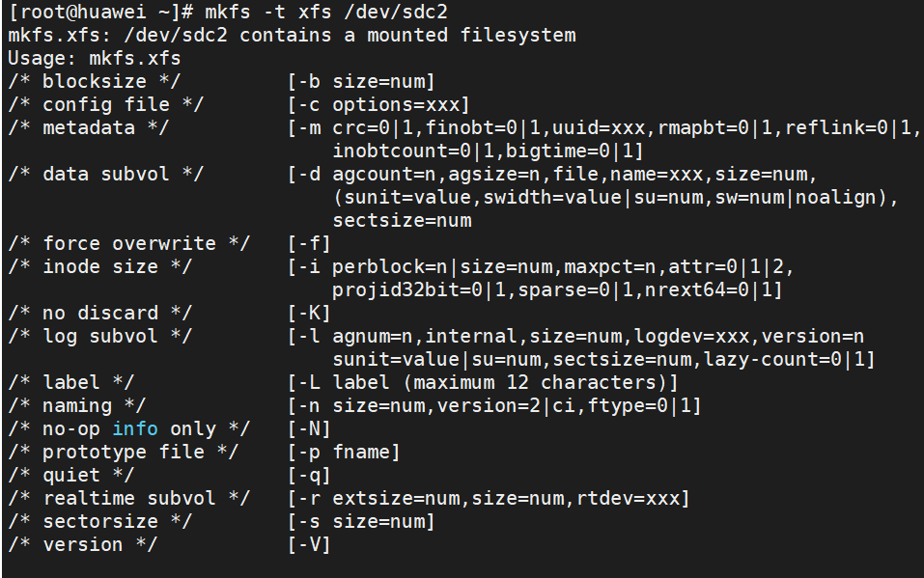
Task: Click the '[-V]' version flag
Action: [x=309, y=544]
